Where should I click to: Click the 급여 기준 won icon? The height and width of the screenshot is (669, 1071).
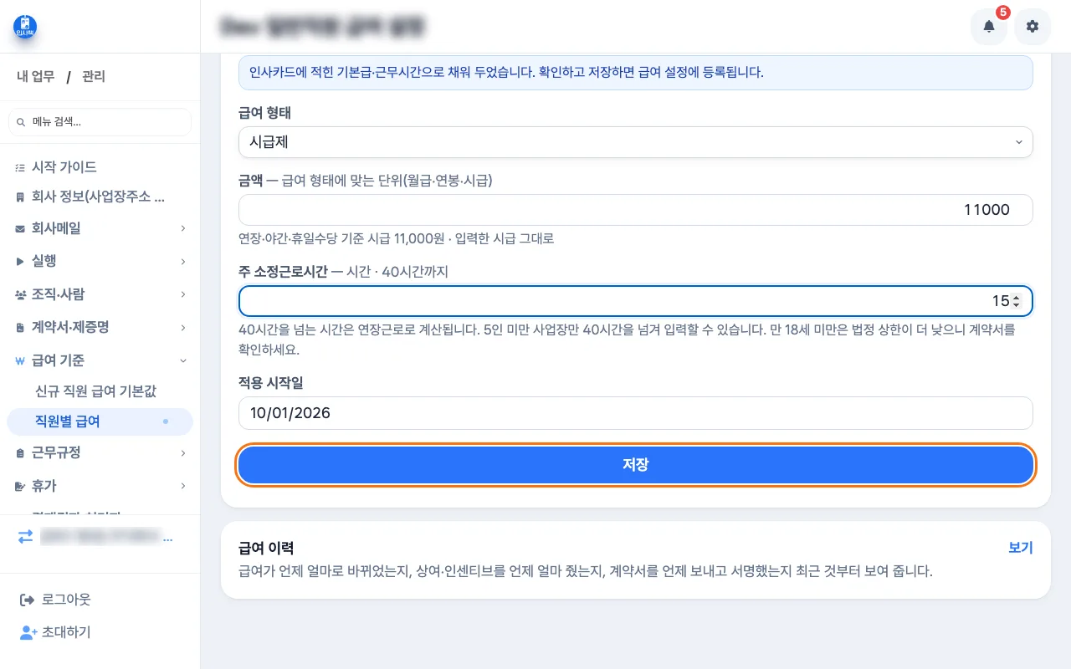point(20,360)
